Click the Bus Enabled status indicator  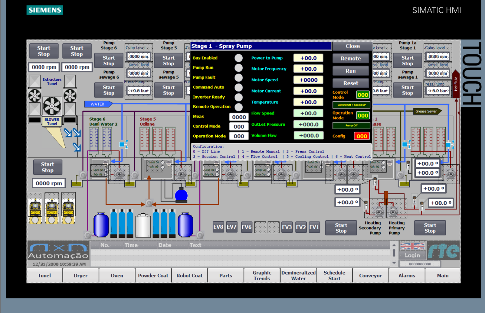tap(239, 58)
